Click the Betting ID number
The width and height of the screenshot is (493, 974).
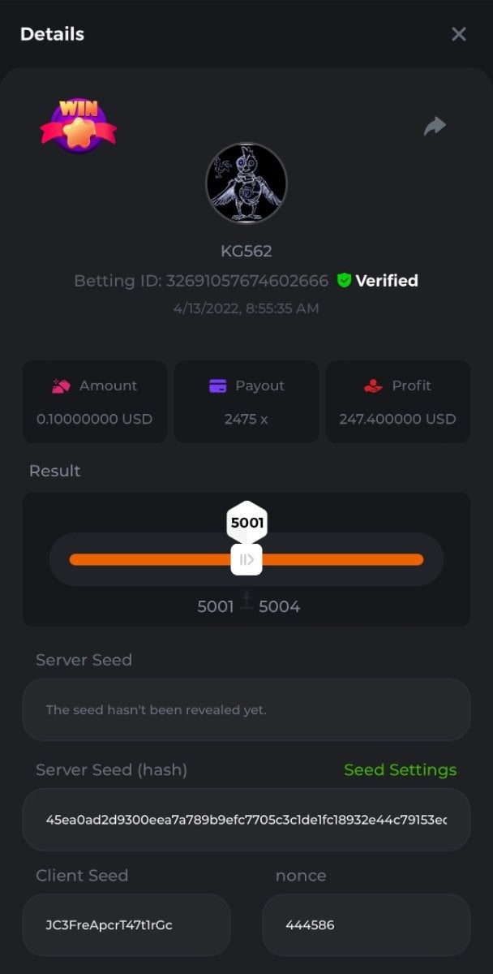tap(247, 281)
